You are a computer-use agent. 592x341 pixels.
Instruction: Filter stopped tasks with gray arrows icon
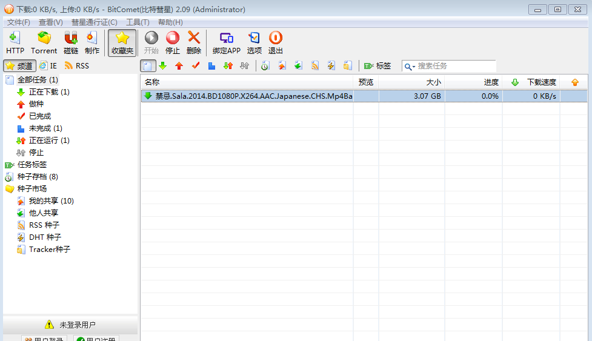click(x=244, y=66)
